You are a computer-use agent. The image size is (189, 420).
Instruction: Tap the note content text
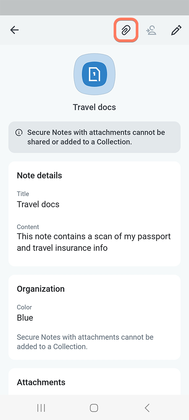[94, 242]
